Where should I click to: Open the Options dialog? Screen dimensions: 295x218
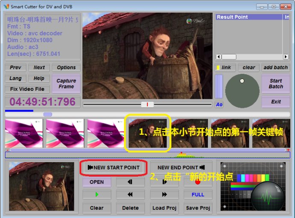pyautogui.click(x=66, y=67)
